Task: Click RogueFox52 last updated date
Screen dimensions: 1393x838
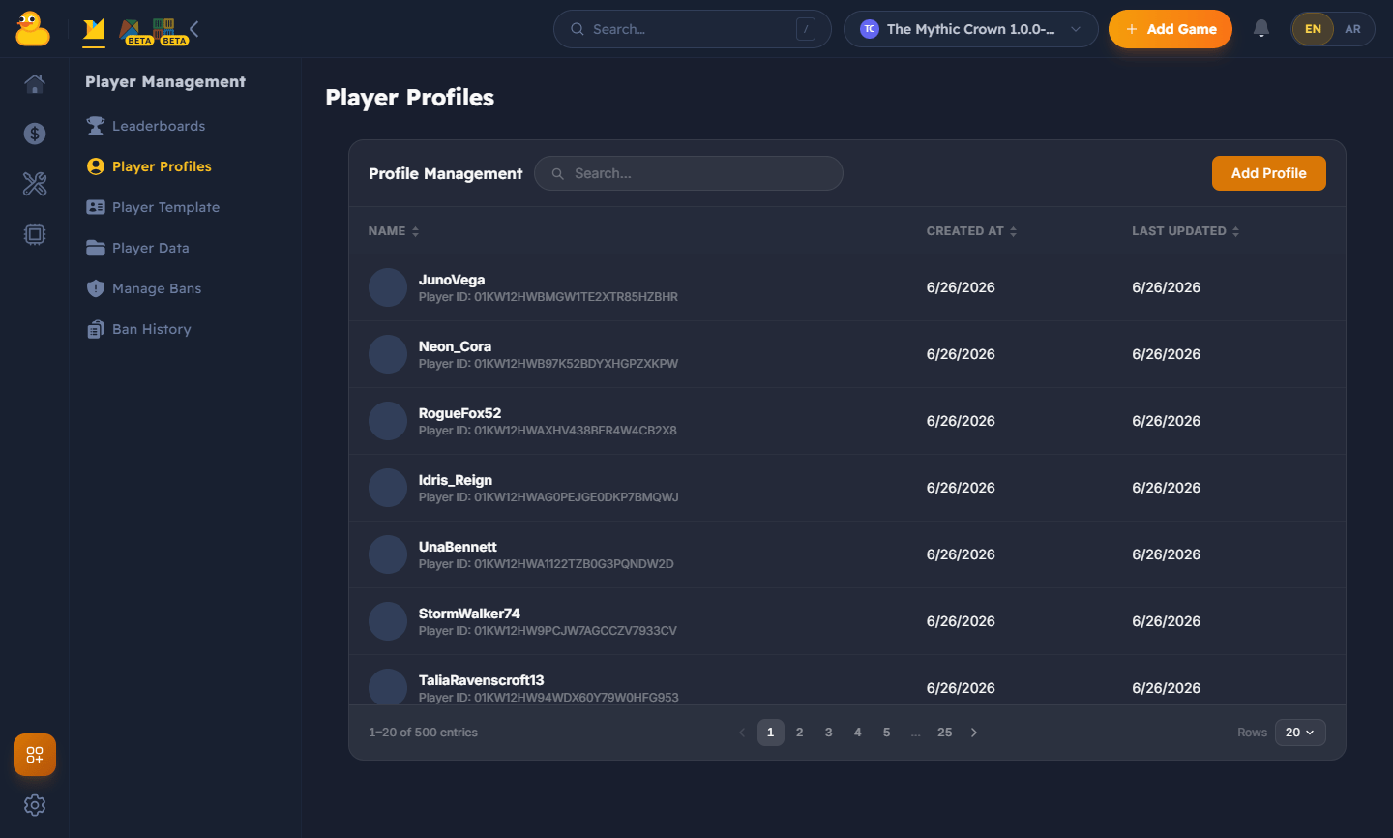Action: coord(1167,421)
